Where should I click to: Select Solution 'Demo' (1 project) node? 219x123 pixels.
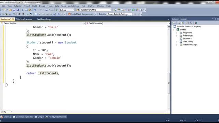click(x=189, y=27)
